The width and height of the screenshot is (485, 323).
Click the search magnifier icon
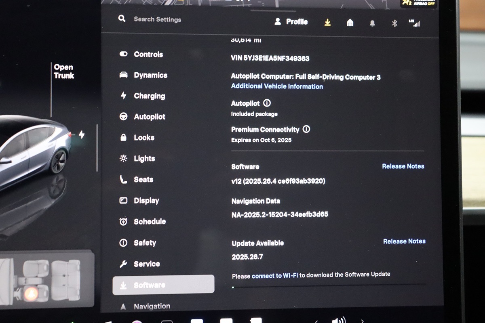(x=122, y=19)
